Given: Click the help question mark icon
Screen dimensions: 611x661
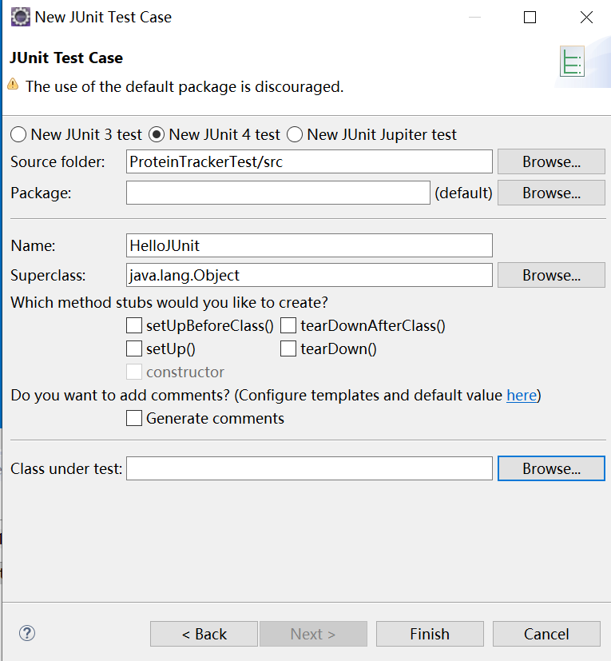Looking at the screenshot, I should (x=27, y=633).
